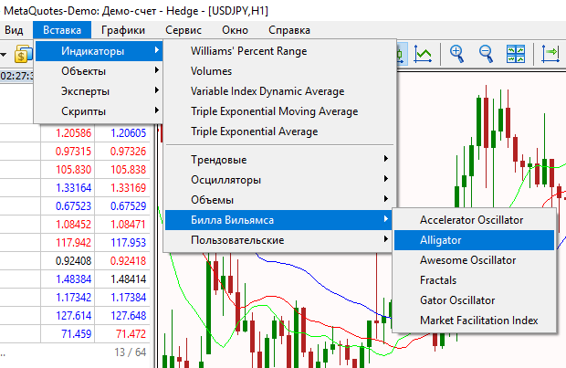566x368 pixels.
Task: Choose Market Facilitation Index
Action: click(474, 321)
